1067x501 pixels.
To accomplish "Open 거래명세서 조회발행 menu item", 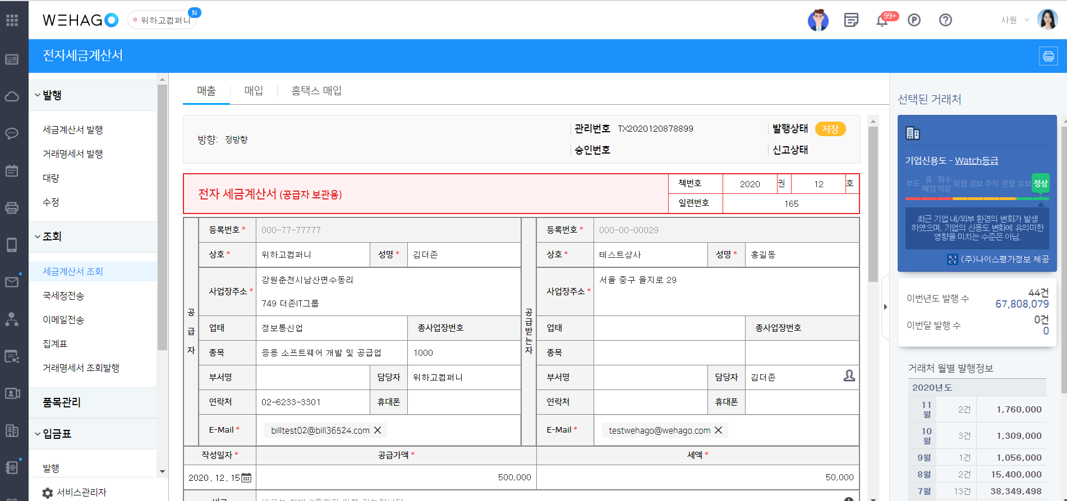I will pos(81,368).
